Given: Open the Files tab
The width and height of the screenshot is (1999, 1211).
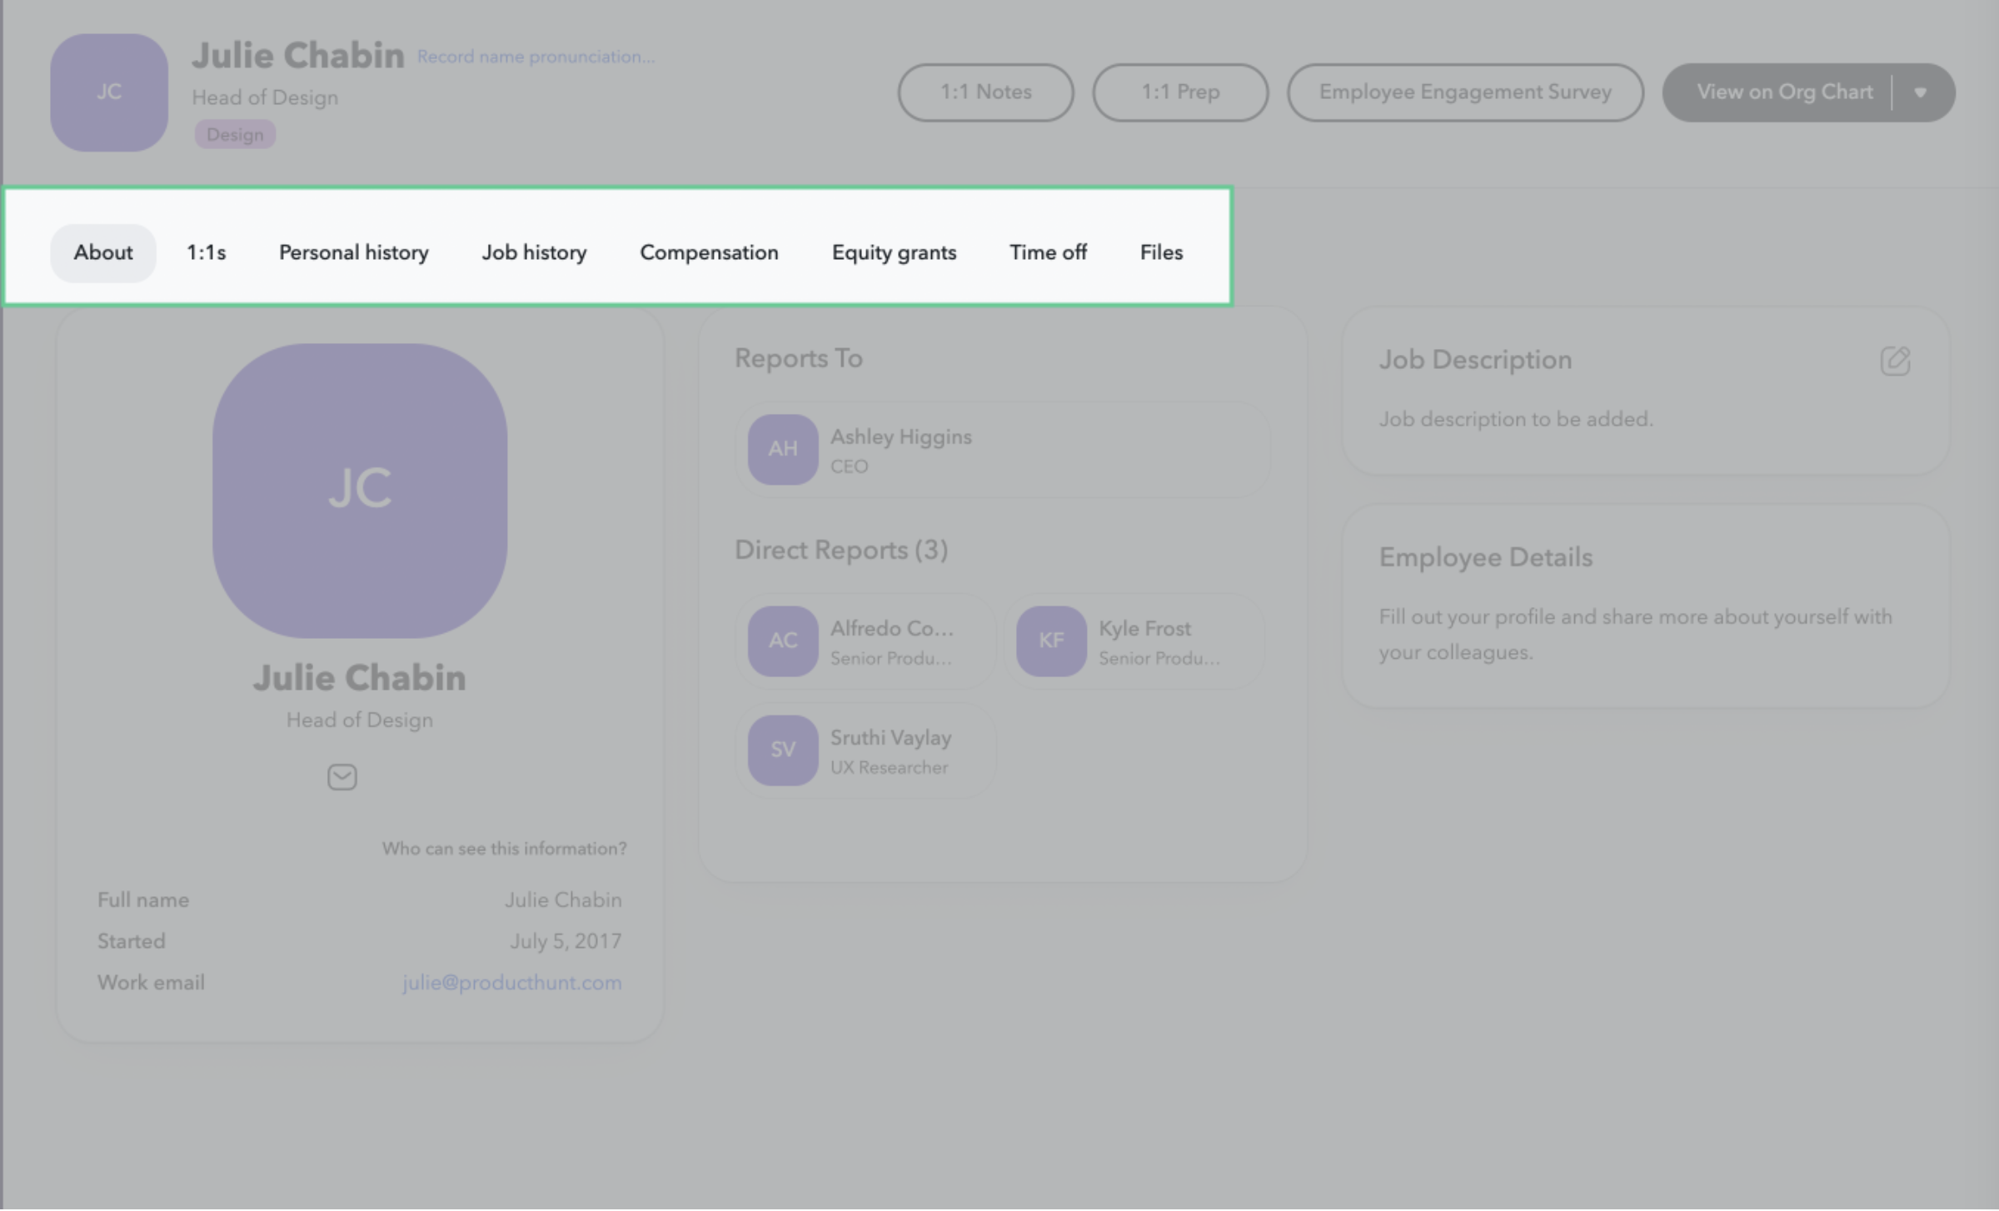Looking at the screenshot, I should [x=1161, y=252].
